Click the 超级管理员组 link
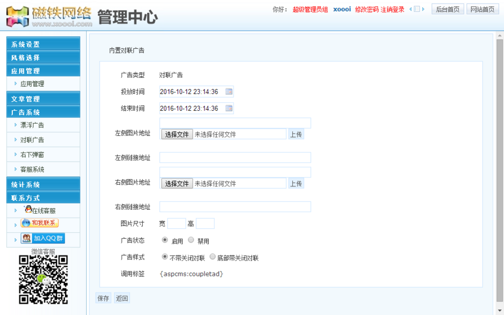Screen dimensions: 504x315 pos(310,10)
